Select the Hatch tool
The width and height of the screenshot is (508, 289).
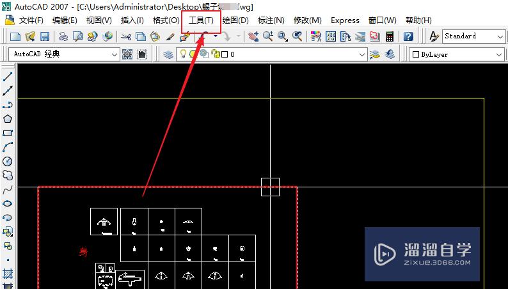8,274
